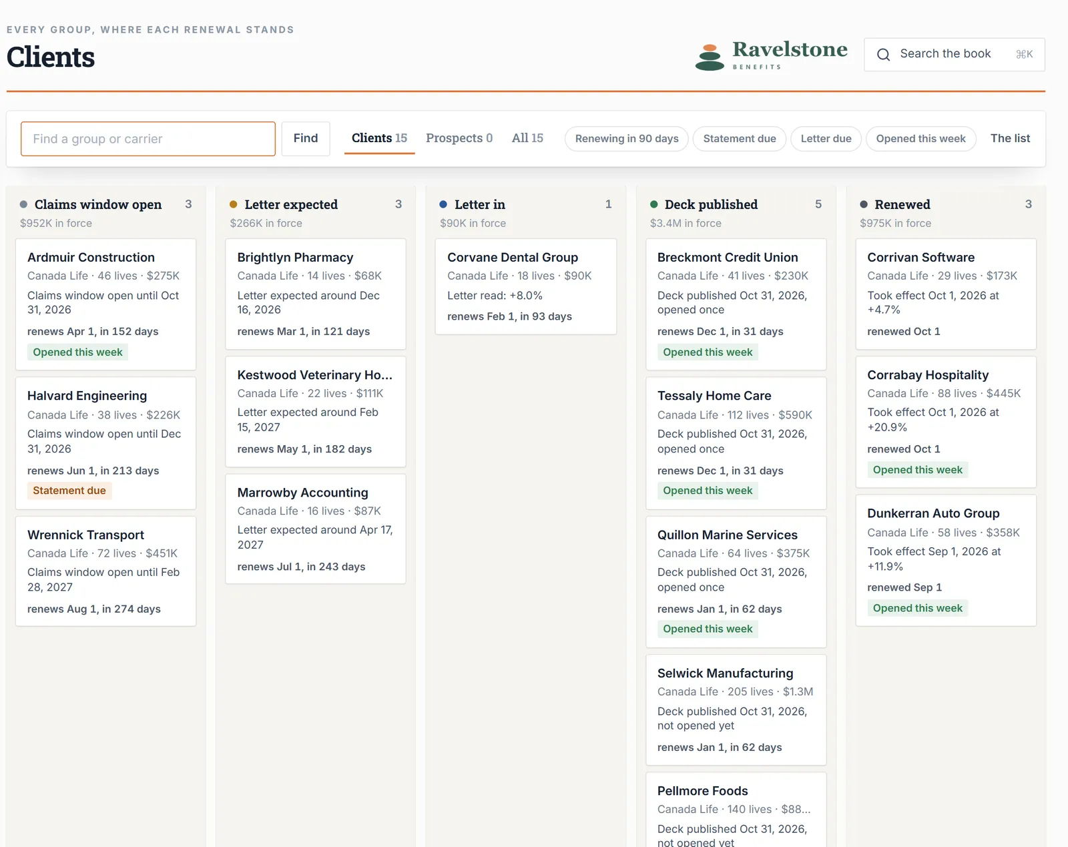Open the Halvard Engineering card
The image size is (1068, 847).
pyautogui.click(x=105, y=443)
